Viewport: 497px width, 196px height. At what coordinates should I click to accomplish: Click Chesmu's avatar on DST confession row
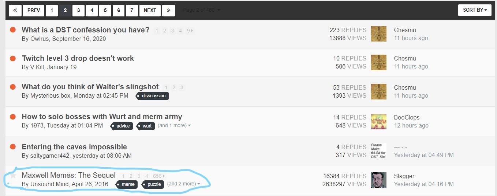pos(378,34)
